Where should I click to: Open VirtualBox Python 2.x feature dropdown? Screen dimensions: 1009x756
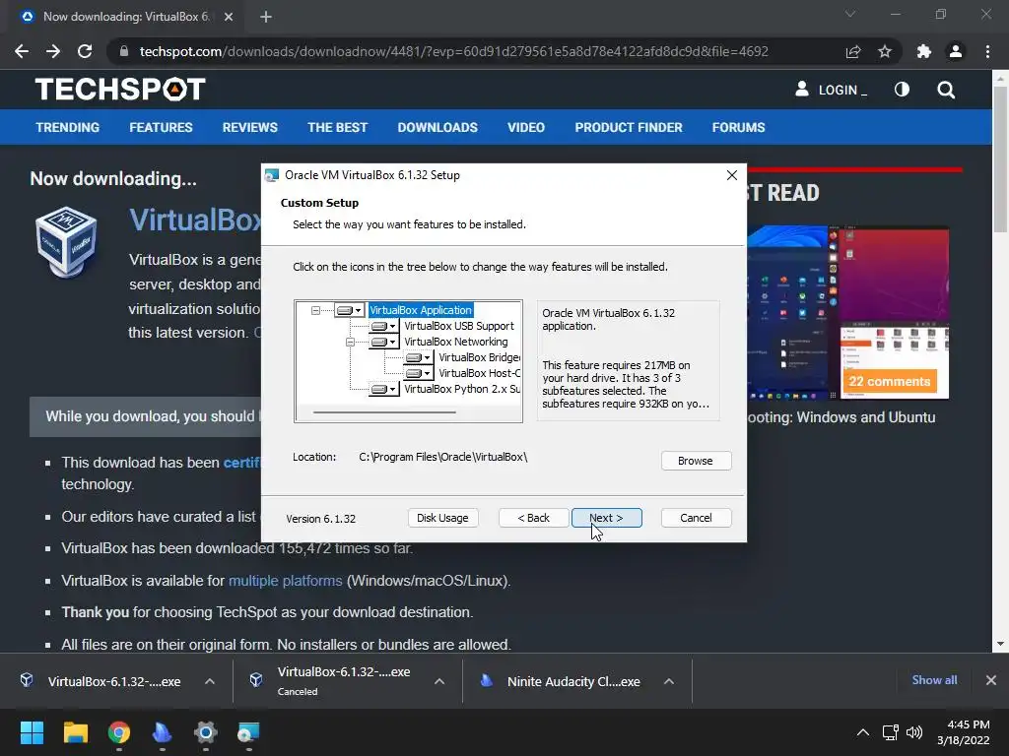[385, 389]
